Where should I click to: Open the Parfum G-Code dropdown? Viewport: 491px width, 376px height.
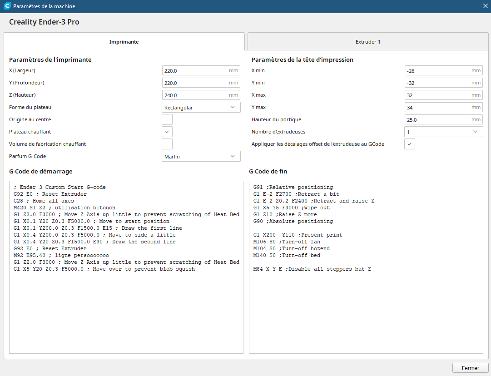click(201, 156)
